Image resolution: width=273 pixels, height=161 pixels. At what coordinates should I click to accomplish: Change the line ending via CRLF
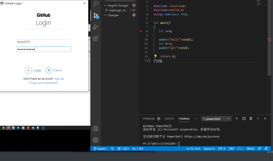[x=231, y=149]
